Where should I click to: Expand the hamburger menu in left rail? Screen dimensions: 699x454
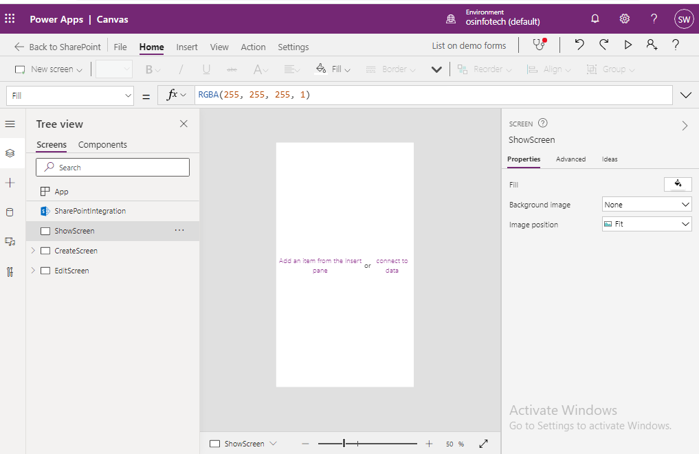tap(10, 124)
